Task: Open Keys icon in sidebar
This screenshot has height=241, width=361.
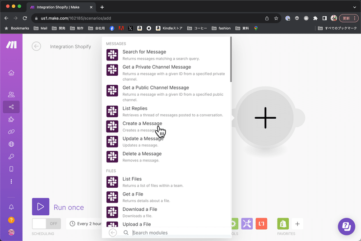Action: click(11, 157)
